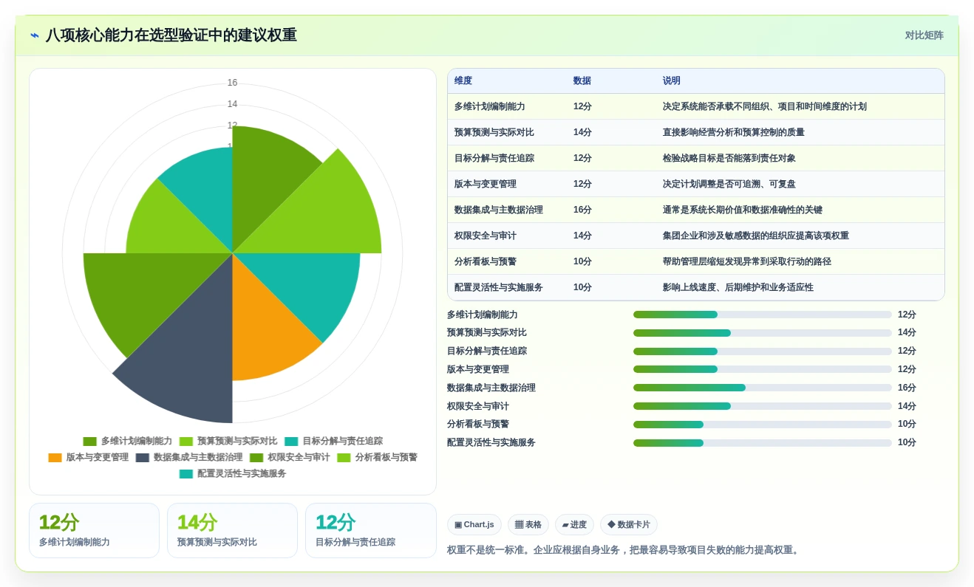The width and height of the screenshot is (974, 587).
Task: Click the 多维计划编制能力 table row name
Action: coord(490,106)
